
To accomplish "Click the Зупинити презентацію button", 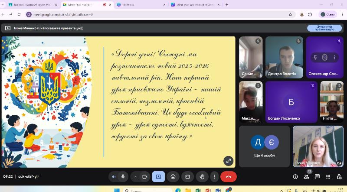I will [324, 28].
